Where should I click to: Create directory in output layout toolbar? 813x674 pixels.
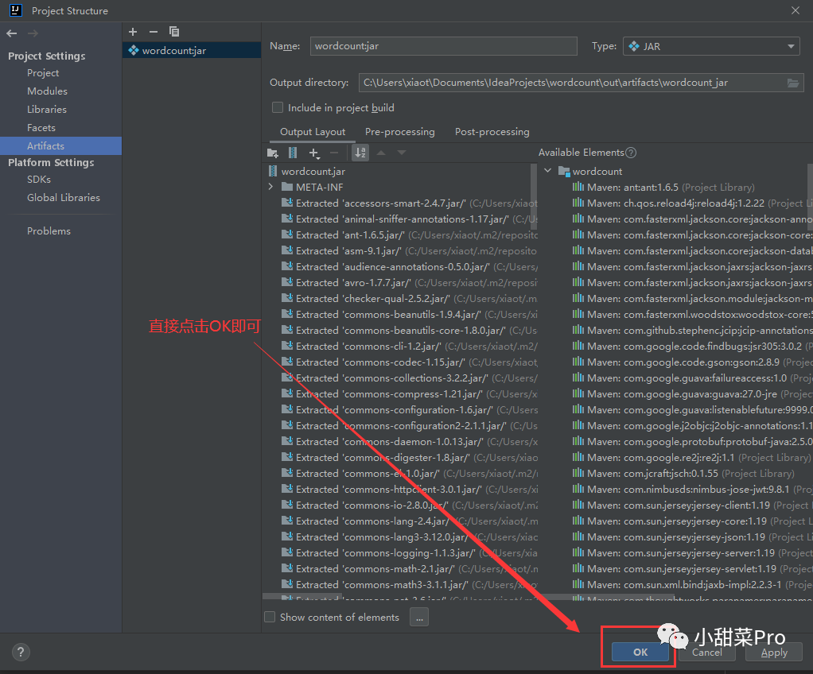coord(273,153)
